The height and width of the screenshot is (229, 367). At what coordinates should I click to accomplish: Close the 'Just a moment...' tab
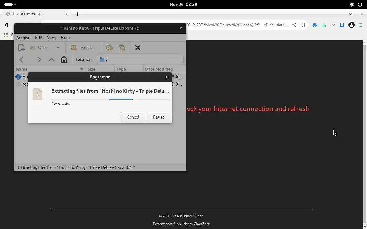coord(67,14)
